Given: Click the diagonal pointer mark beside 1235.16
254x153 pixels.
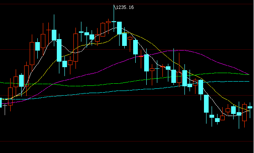Looking at the screenshot, I should click(x=115, y=7).
